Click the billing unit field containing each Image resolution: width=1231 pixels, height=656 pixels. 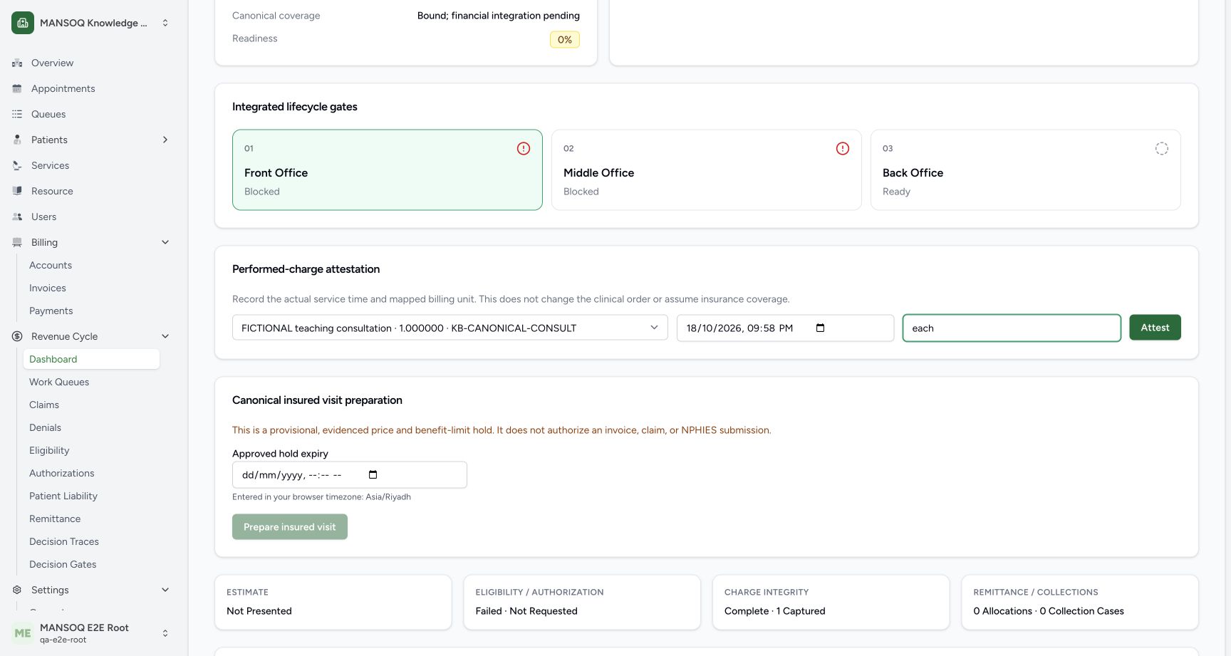tap(1012, 328)
